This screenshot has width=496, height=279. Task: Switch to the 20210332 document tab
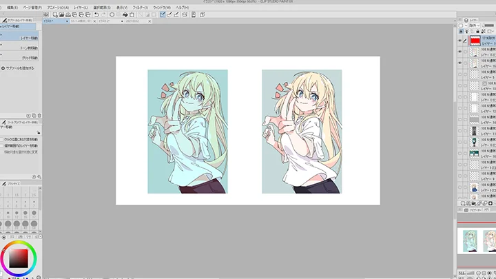(x=136, y=21)
